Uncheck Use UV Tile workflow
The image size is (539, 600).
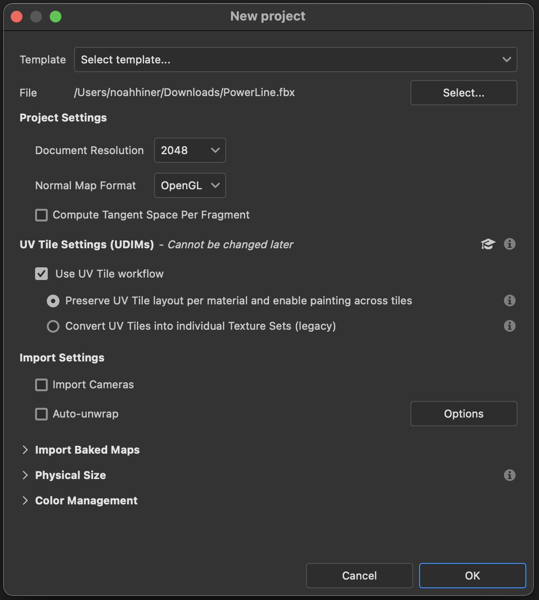pos(41,274)
